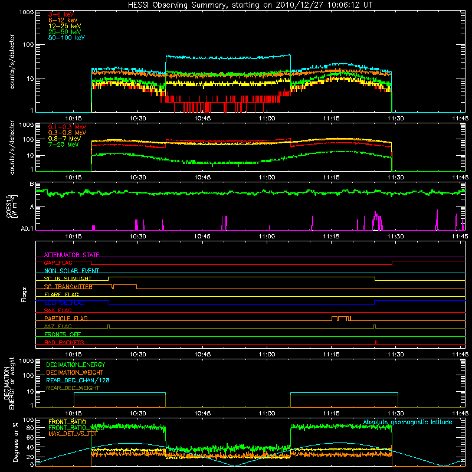Click the BAD_PACKETS flag label
Image resolution: width=472 pixels, height=472 pixels.
[x=64, y=342]
